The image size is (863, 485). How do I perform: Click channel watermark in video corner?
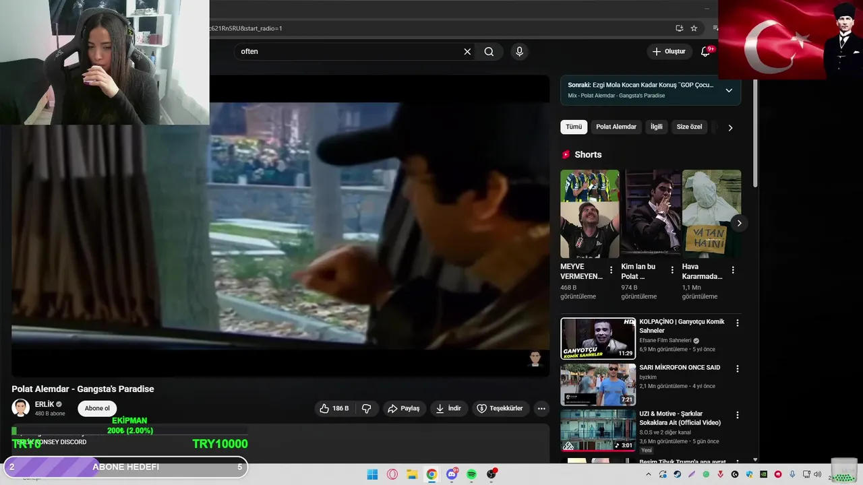535,358
